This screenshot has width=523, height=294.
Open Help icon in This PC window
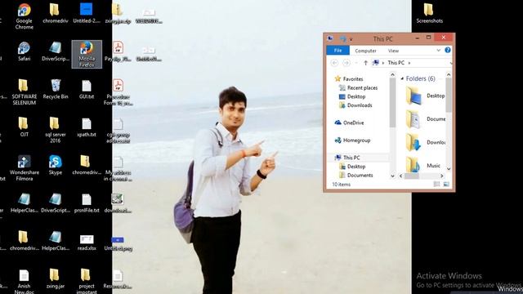pyautogui.click(x=448, y=50)
